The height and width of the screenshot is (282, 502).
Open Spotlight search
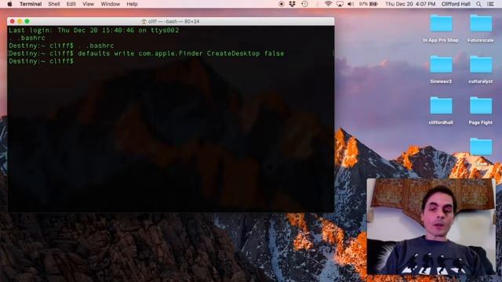[x=478, y=4]
